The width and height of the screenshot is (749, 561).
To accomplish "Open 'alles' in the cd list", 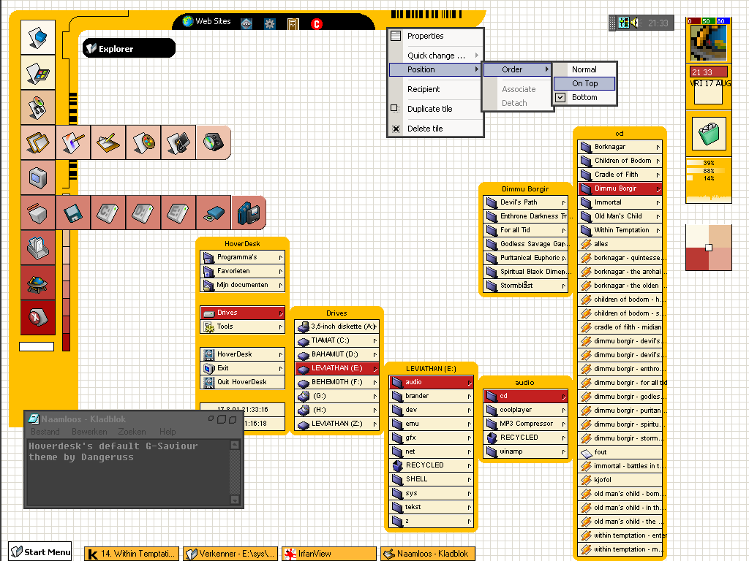I will 620,244.
